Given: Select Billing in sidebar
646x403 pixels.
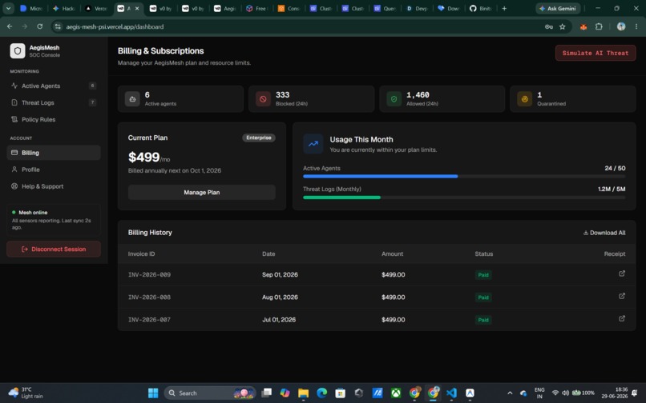Looking at the screenshot, I should (x=54, y=153).
